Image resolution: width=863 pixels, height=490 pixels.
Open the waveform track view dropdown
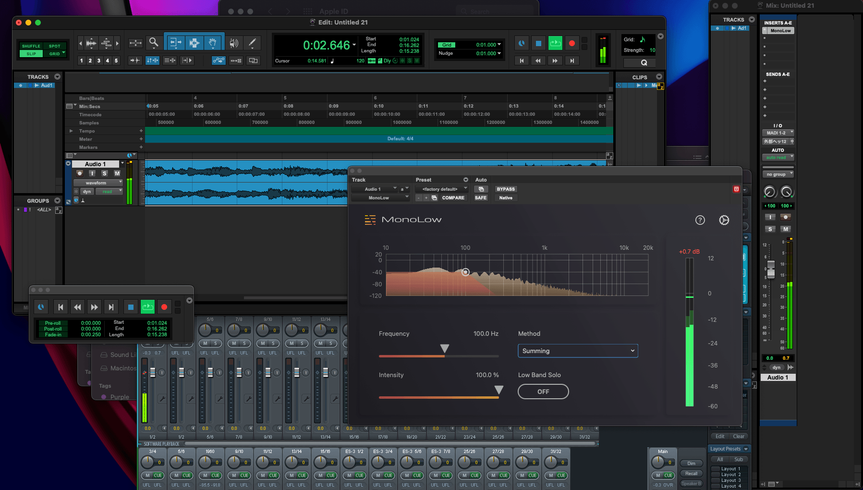pos(98,183)
